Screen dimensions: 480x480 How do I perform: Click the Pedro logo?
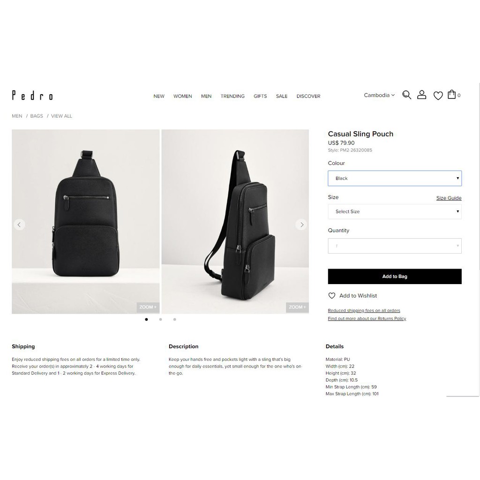pos(32,95)
